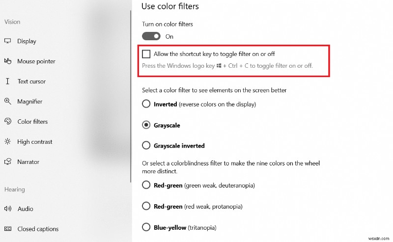Enable the shortcut key toggle checkbox
The height and width of the screenshot is (242, 393).
coord(146,54)
